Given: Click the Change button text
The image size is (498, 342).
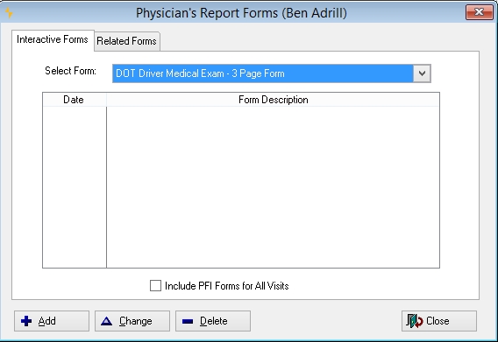Looking at the screenshot, I should click(x=136, y=321).
